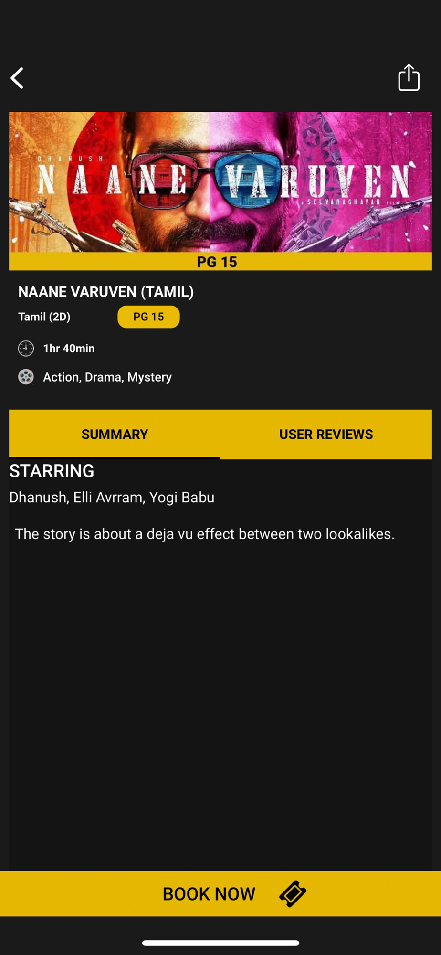Tap the clock duration icon
441x955 pixels.
point(26,349)
